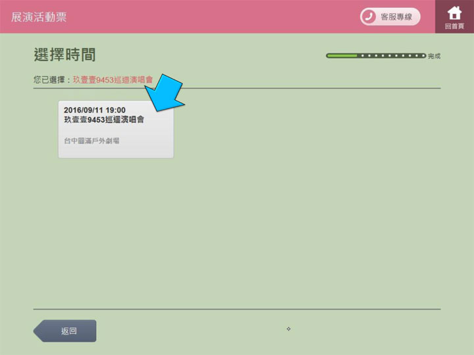Viewport: 474px width, 355px height.
Task: Tap the 客服專線 customer service button
Action: (x=390, y=16)
